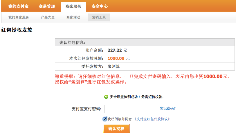The width and height of the screenshot is (236, 135).
Task: Open 产品大全 sub-menu item
Action: [x=48, y=17]
